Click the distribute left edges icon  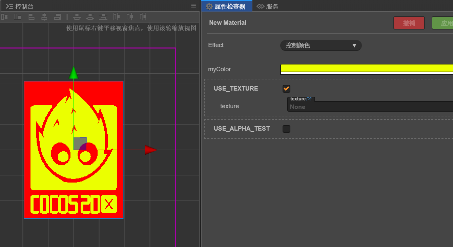(117, 17)
